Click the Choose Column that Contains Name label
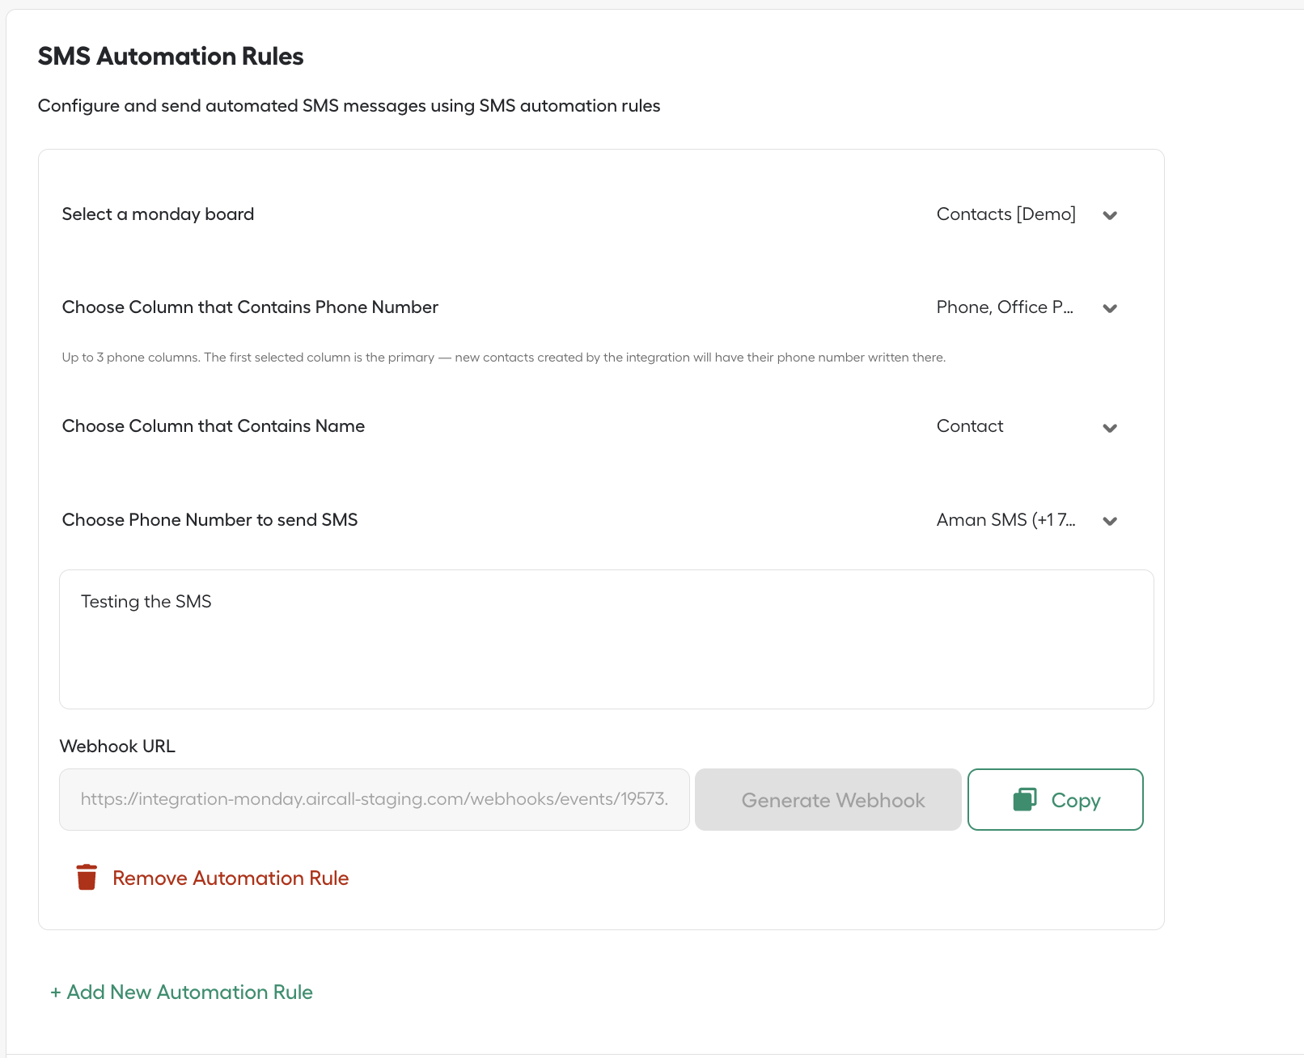1304x1058 pixels. point(214,426)
